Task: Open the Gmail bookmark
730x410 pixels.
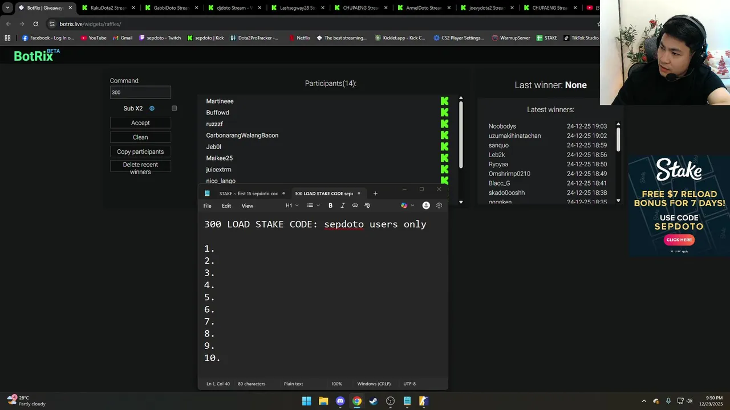Action: tap(123, 38)
